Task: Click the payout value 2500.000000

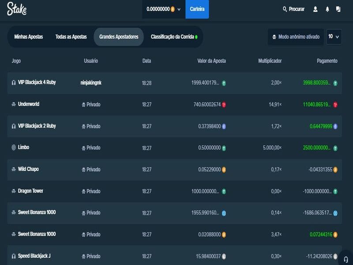Action: coord(317,148)
